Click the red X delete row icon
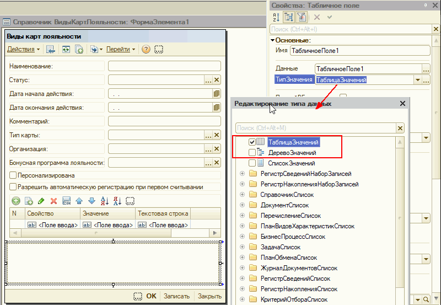This screenshot has width=441, height=305. [x=53, y=201]
